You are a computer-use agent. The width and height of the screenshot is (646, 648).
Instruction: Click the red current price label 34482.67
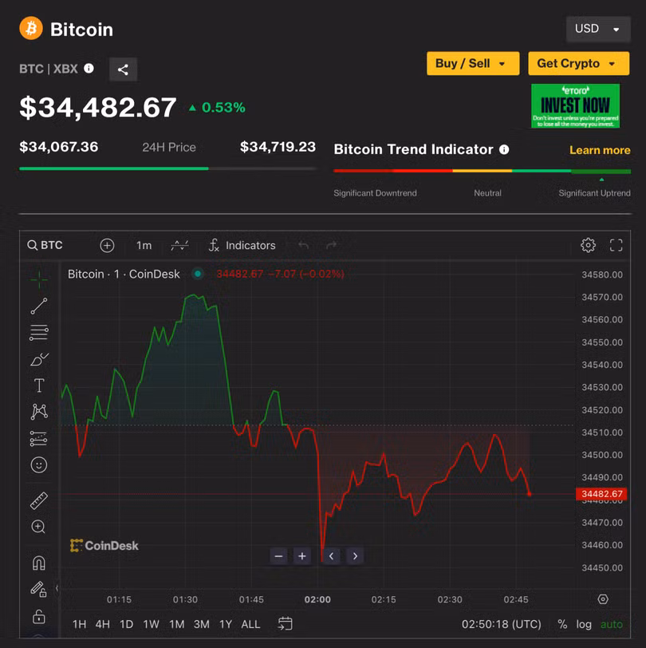click(601, 494)
